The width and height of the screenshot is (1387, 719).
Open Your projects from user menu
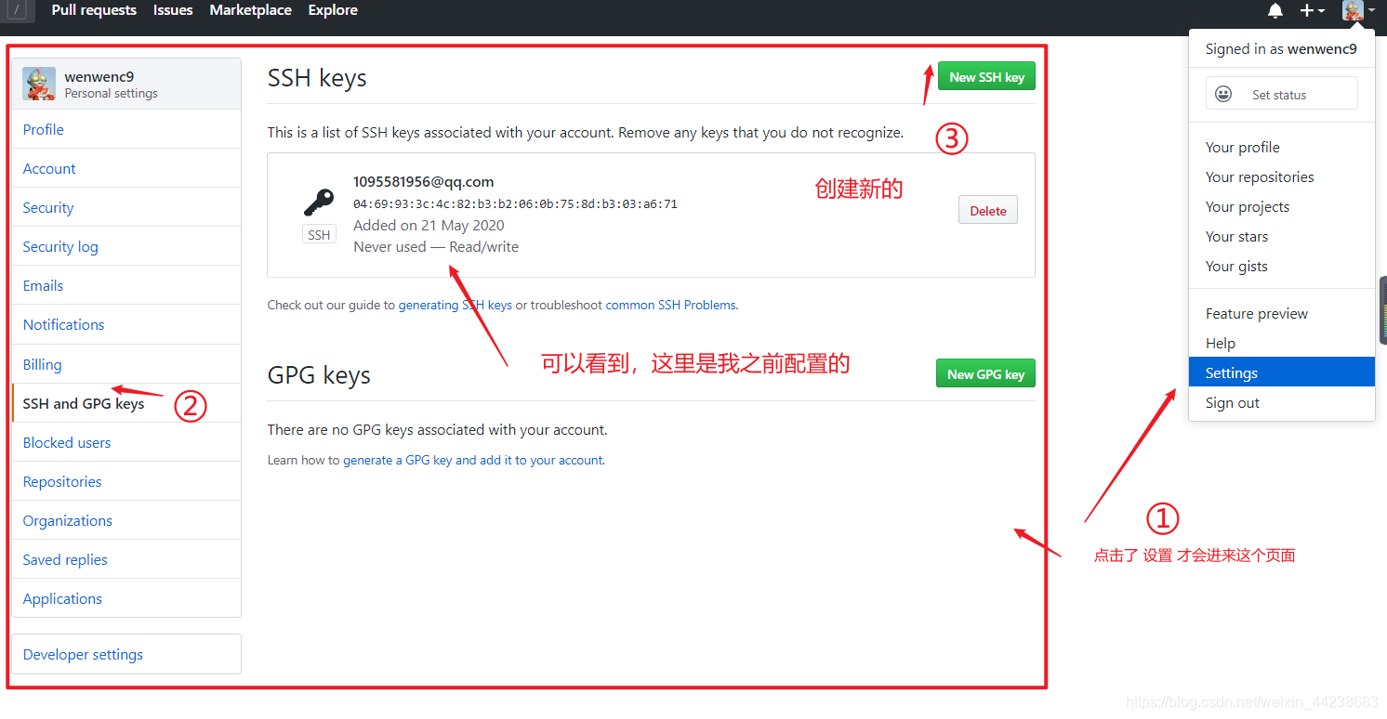tap(1282, 206)
